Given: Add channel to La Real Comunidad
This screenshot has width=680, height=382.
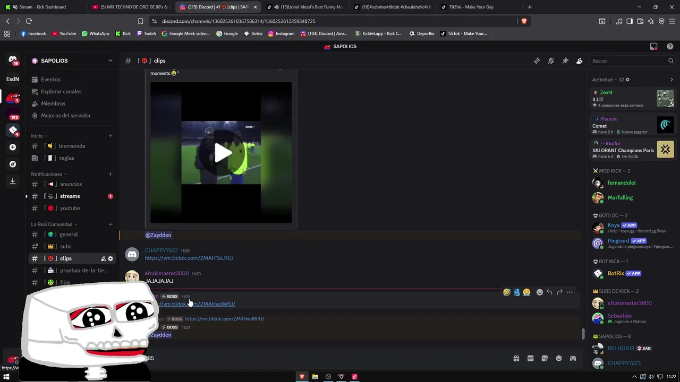Looking at the screenshot, I should (x=110, y=224).
